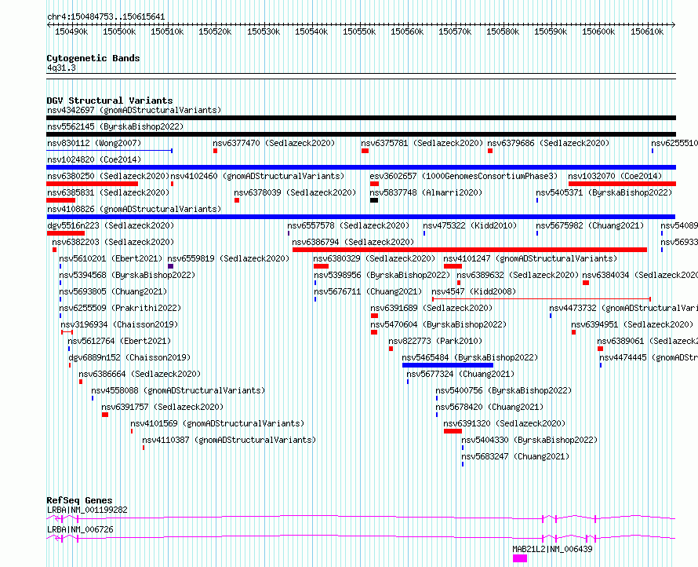Select the nsv6559819 purple block
The height and width of the screenshot is (567, 698).
[x=170, y=266]
